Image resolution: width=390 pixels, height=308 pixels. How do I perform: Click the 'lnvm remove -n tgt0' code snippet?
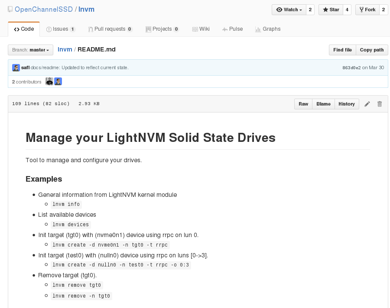[81, 296]
